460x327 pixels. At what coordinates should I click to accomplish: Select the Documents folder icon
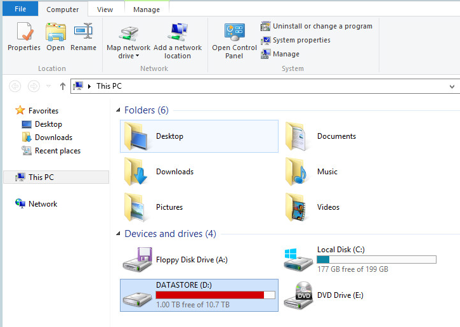coord(296,136)
